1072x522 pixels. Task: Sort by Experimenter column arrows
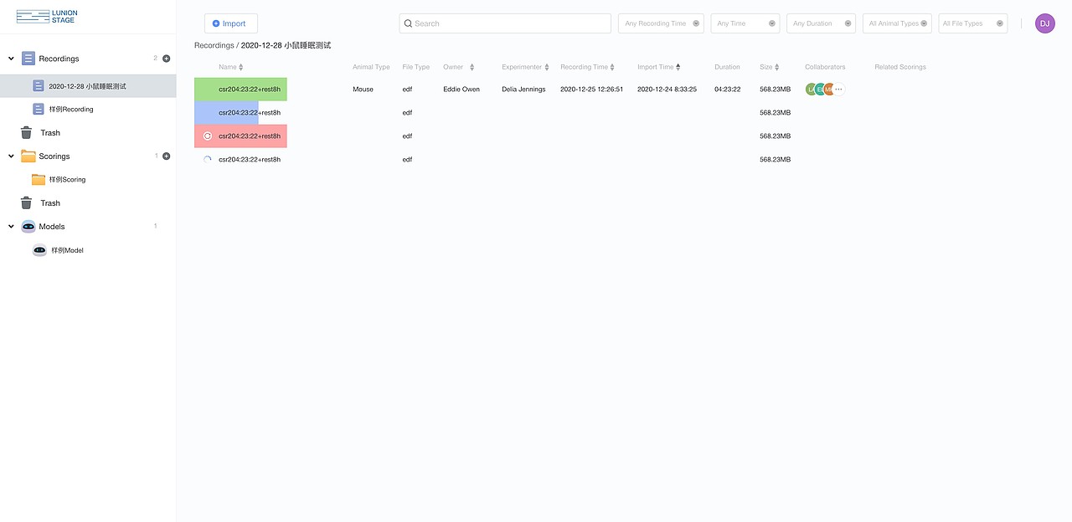(x=547, y=67)
